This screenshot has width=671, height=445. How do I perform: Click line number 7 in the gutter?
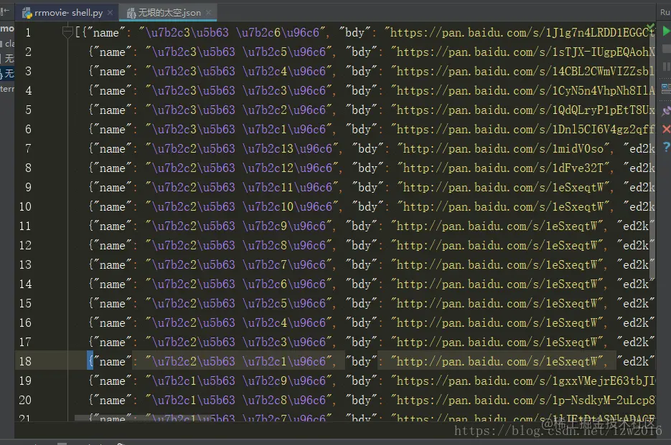click(x=28, y=149)
